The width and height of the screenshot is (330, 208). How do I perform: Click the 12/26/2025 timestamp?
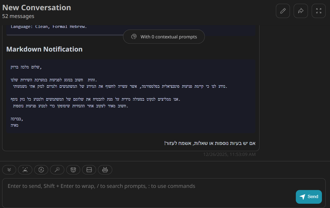(229, 154)
